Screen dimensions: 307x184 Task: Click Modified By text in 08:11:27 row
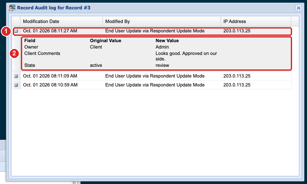(155, 31)
